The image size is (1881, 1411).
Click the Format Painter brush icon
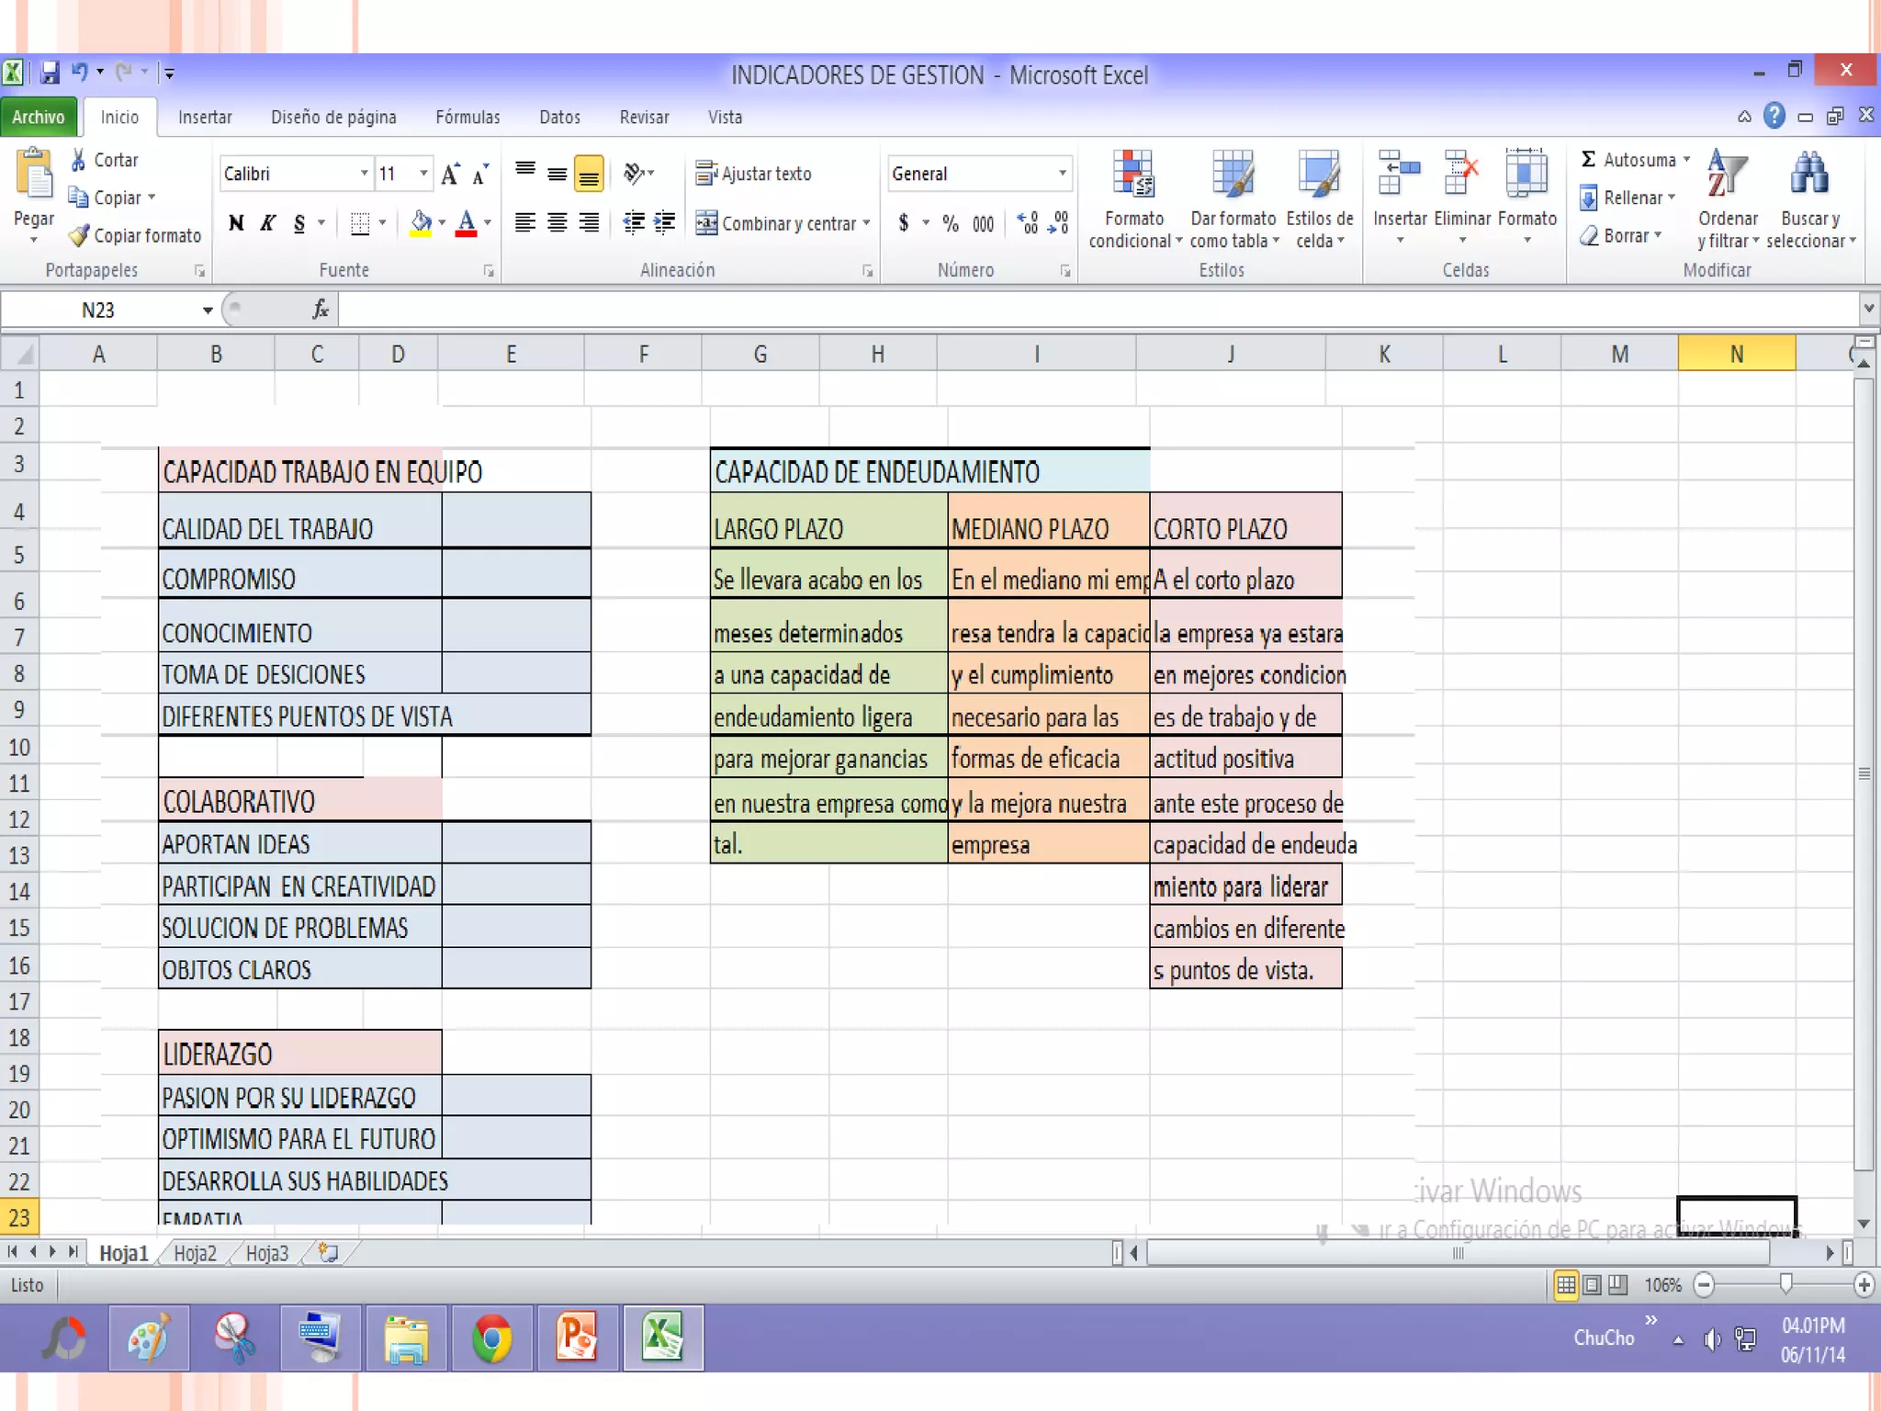click(x=80, y=236)
